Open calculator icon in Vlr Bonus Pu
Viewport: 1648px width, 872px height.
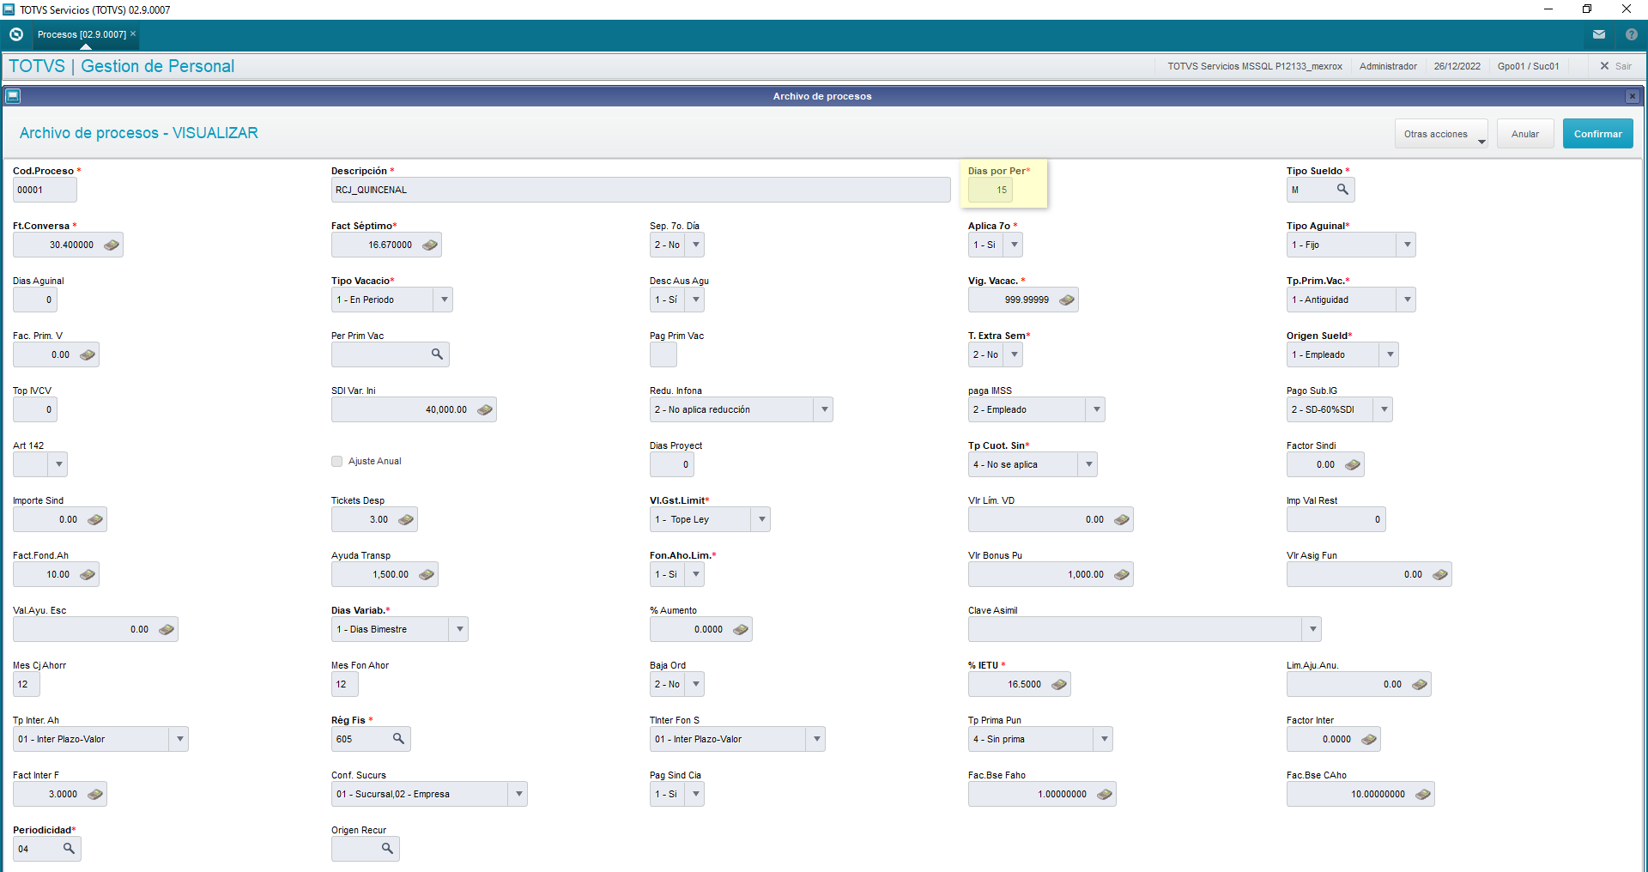(x=1122, y=575)
